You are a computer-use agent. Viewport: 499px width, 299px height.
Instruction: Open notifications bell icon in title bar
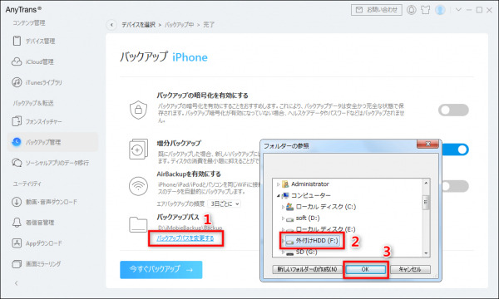412,10
